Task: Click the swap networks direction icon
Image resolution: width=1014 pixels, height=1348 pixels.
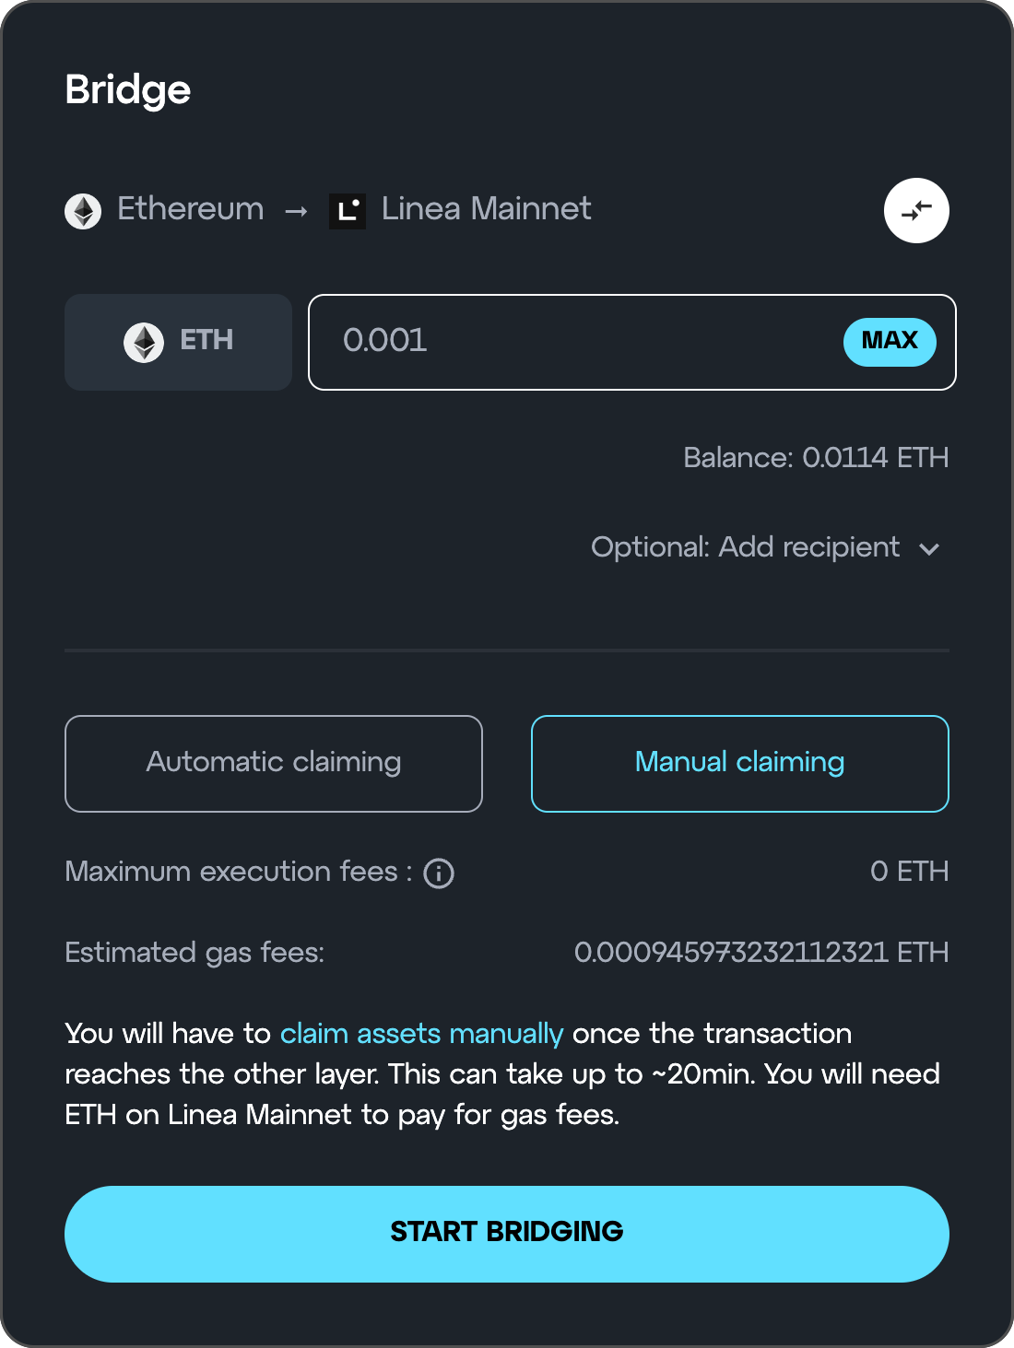Action: point(916,210)
